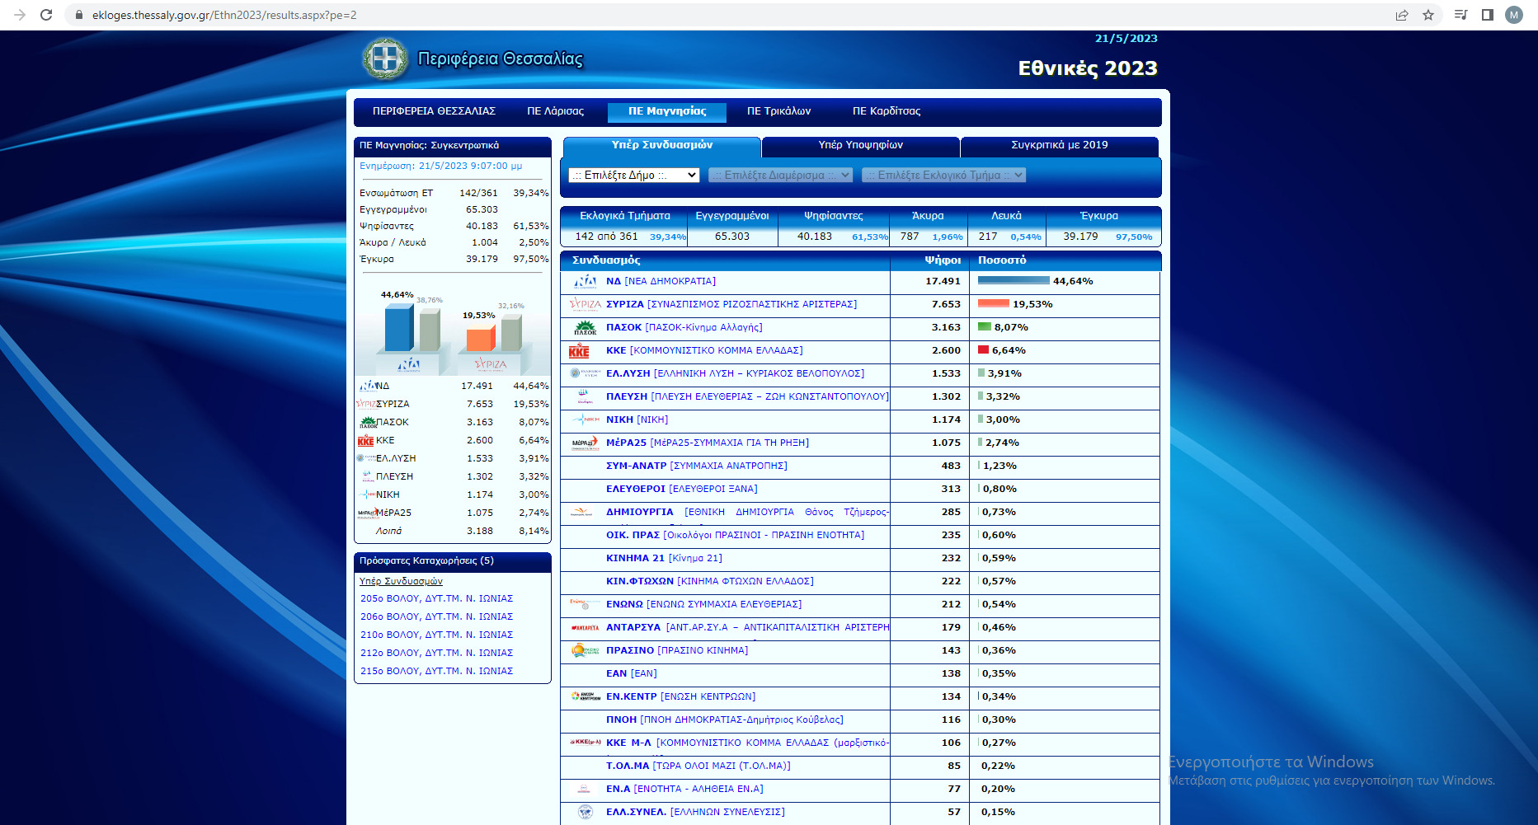Click the ΠΑΣΟΚ green sun logo in table
Screen dimensions: 1538x825
tap(585, 328)
